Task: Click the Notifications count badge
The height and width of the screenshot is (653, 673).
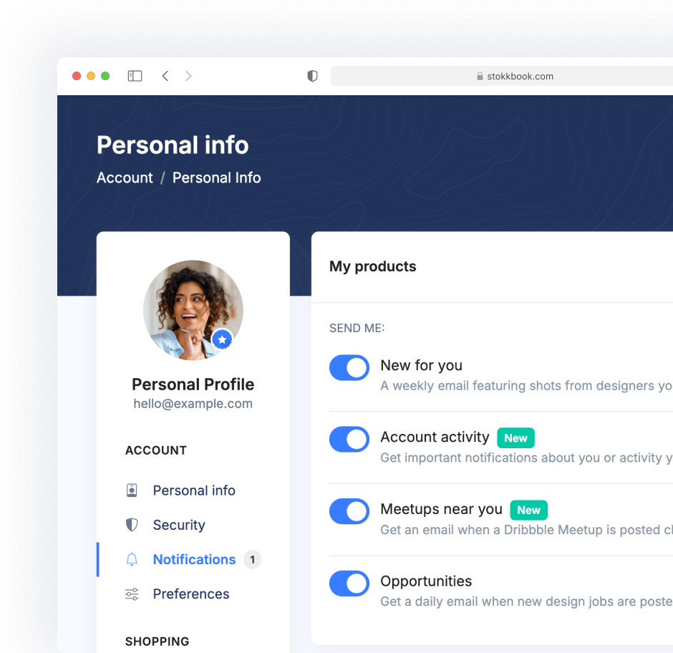Action: coord(252,559)
